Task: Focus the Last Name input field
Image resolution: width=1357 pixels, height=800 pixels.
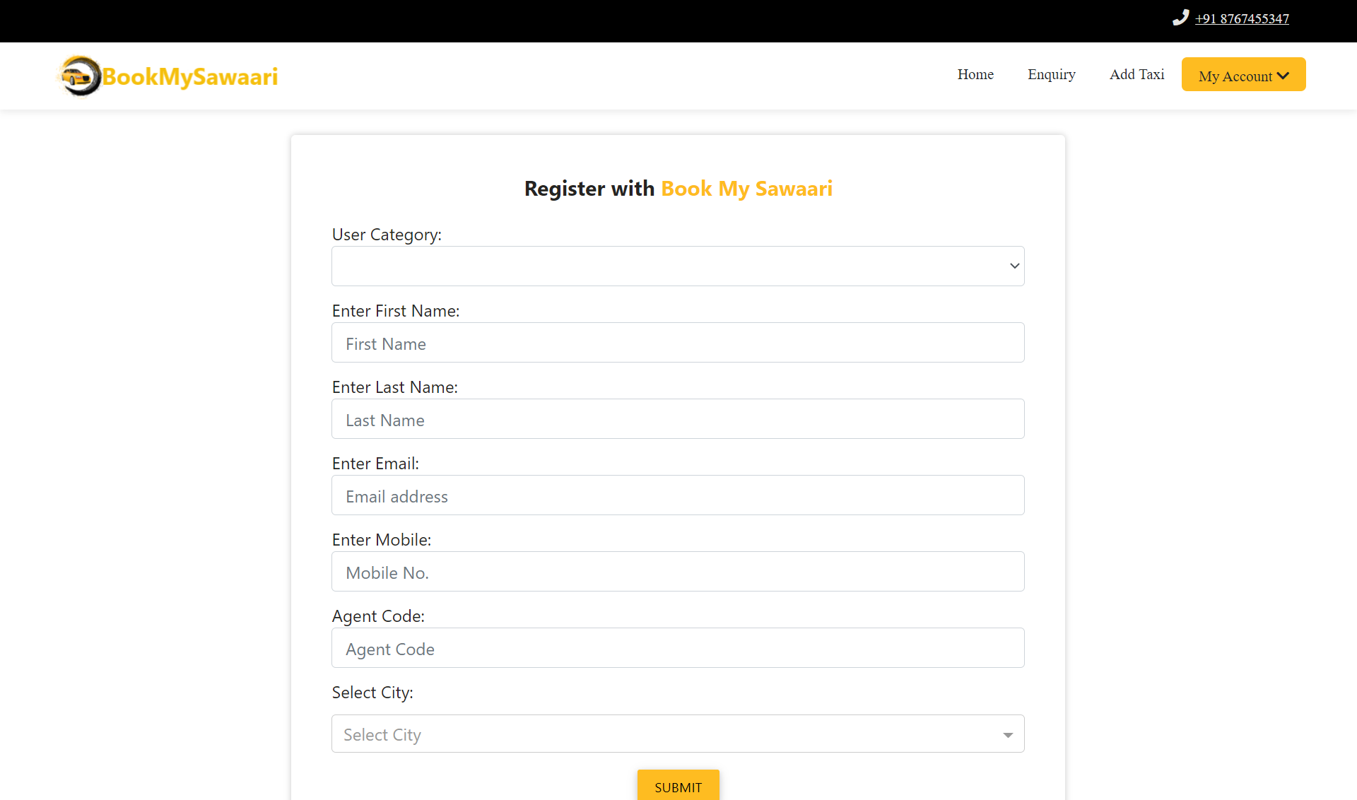Action: 678,419
